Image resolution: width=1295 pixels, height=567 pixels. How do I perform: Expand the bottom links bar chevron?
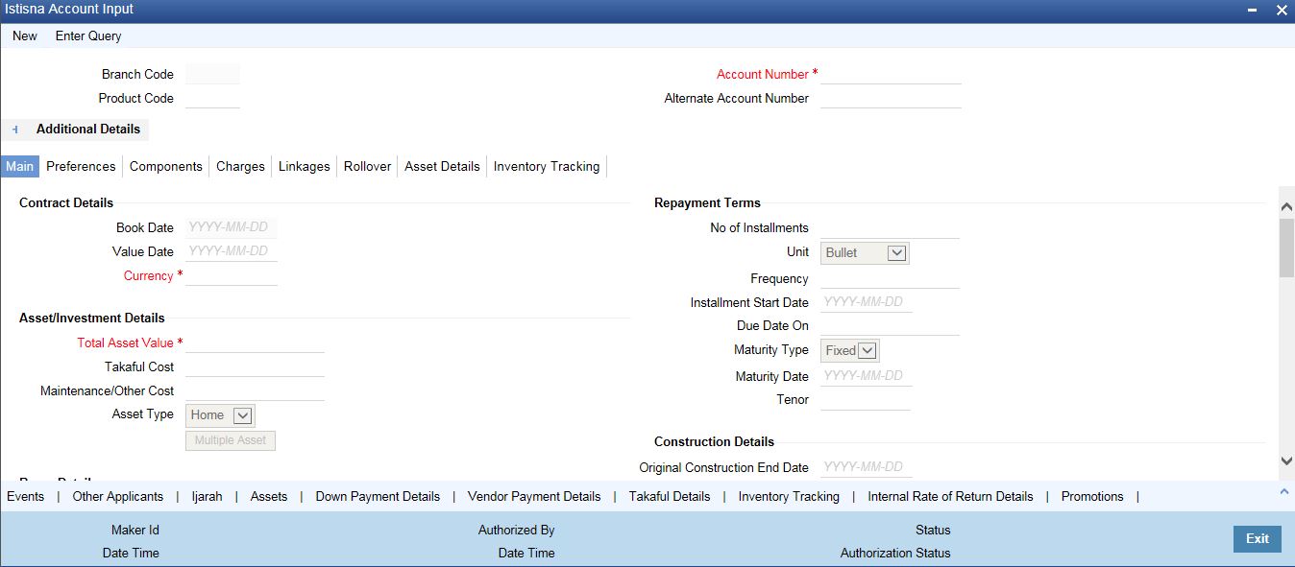(x=1285, y=491)
